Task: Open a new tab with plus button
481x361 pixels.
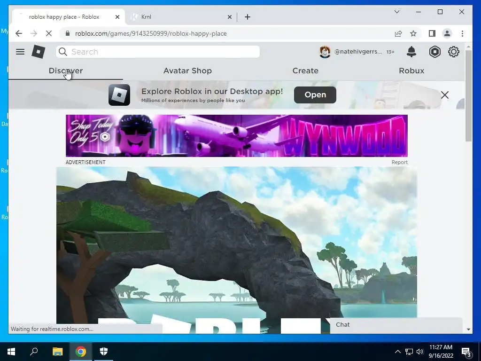Action: point(248,17)
